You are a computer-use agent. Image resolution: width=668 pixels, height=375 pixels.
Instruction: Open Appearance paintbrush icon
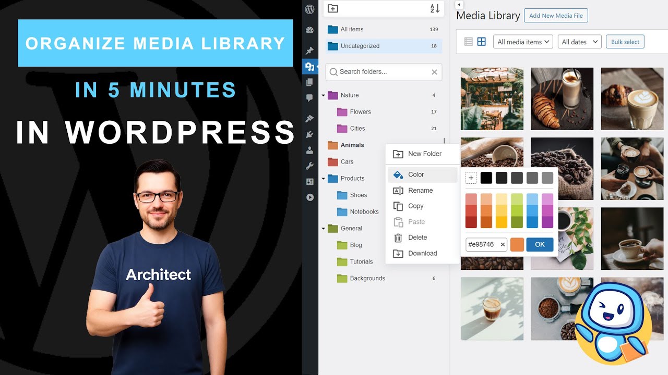(309, 119)
